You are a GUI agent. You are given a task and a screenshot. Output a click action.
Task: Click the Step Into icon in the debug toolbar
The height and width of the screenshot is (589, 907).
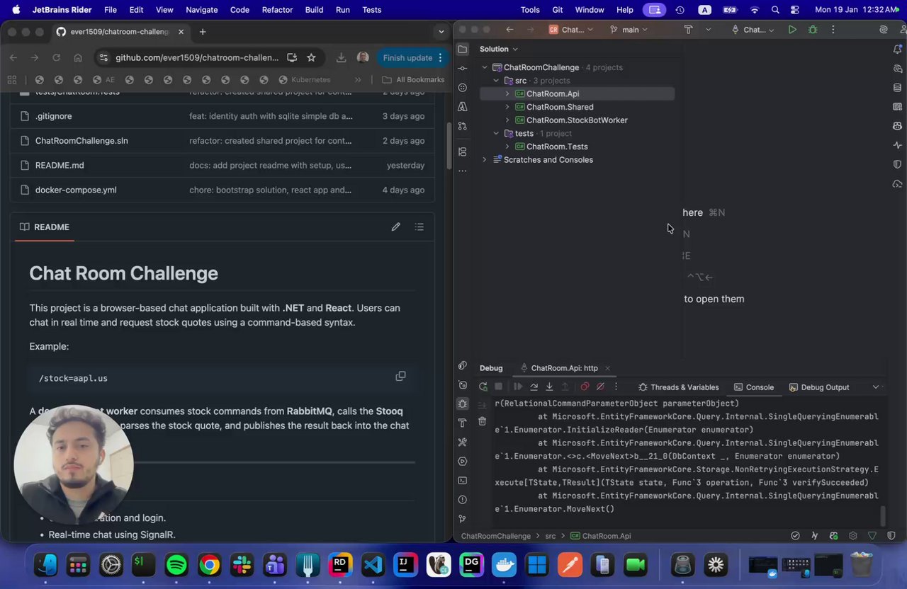coord(549,387)
